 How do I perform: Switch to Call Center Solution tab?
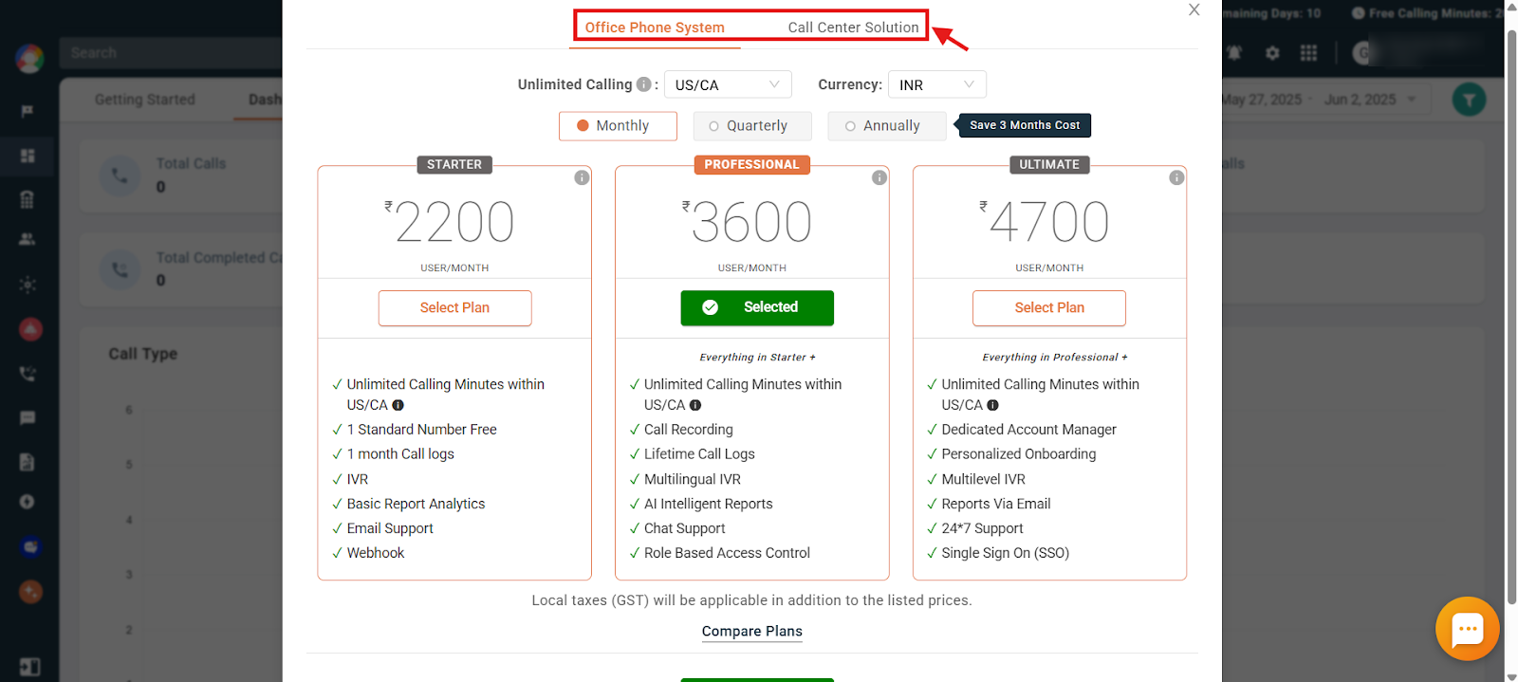pyautogui.click(x=853, y=28)
